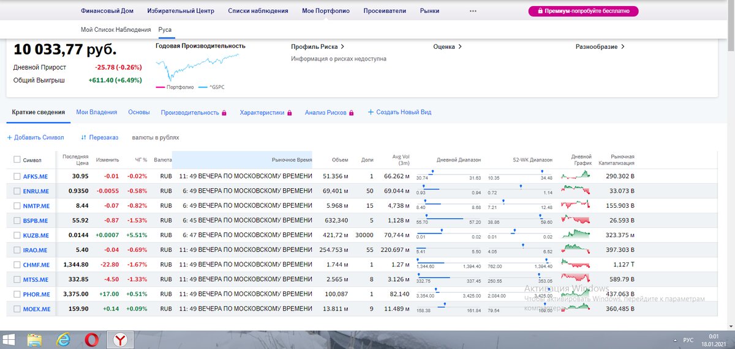
Task: Select the Краткие сведения tab
Action: 39,112
